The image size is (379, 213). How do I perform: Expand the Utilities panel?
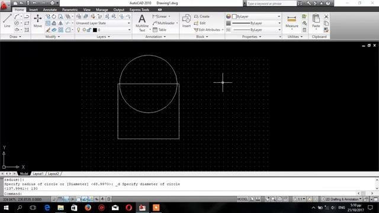point(295,37)
